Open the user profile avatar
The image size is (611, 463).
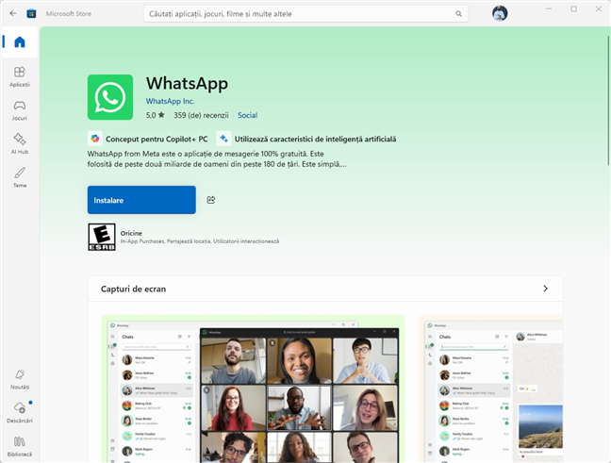(x=500, y=13)
